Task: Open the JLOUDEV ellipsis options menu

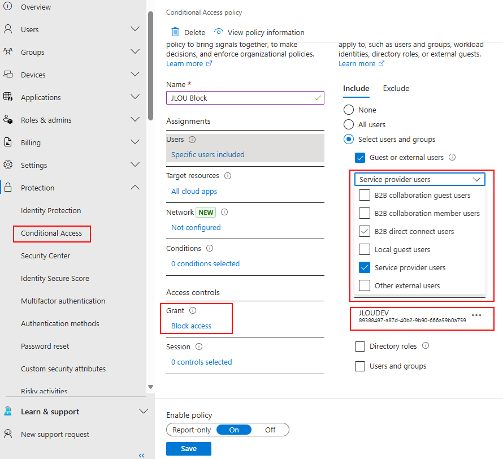Action: 476,315
